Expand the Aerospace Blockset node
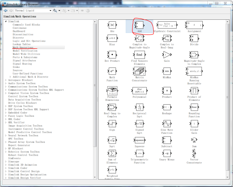The image size is (233, 187). [5, 80]
